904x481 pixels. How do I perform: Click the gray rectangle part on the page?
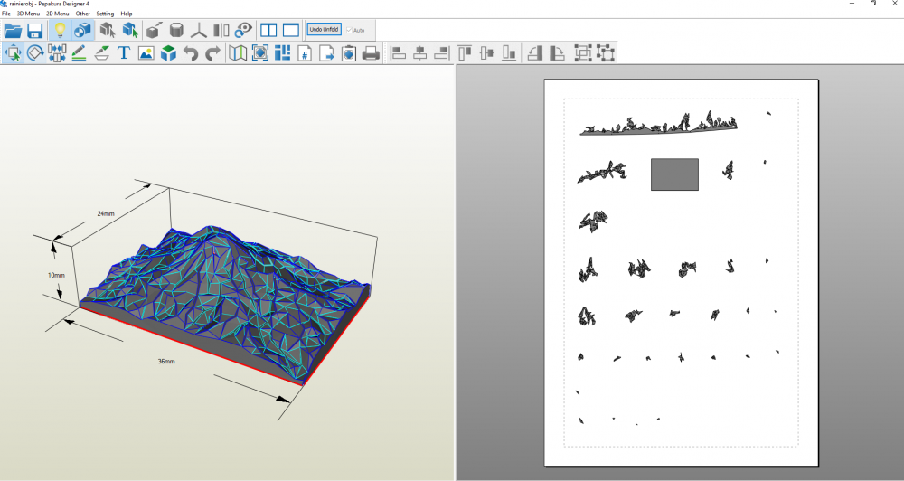pos(674,174)
